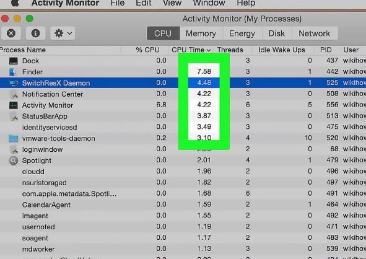Screen dimensions: 366x259
Task: Toggle sort order on CPU Time header
Action: click(191, 50)
